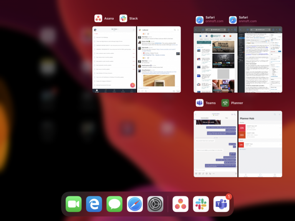Image resolution: width=295 pixels, height=221 pixels.
Task: Open the right Safari article editor preview
Action: coord(260,59)
